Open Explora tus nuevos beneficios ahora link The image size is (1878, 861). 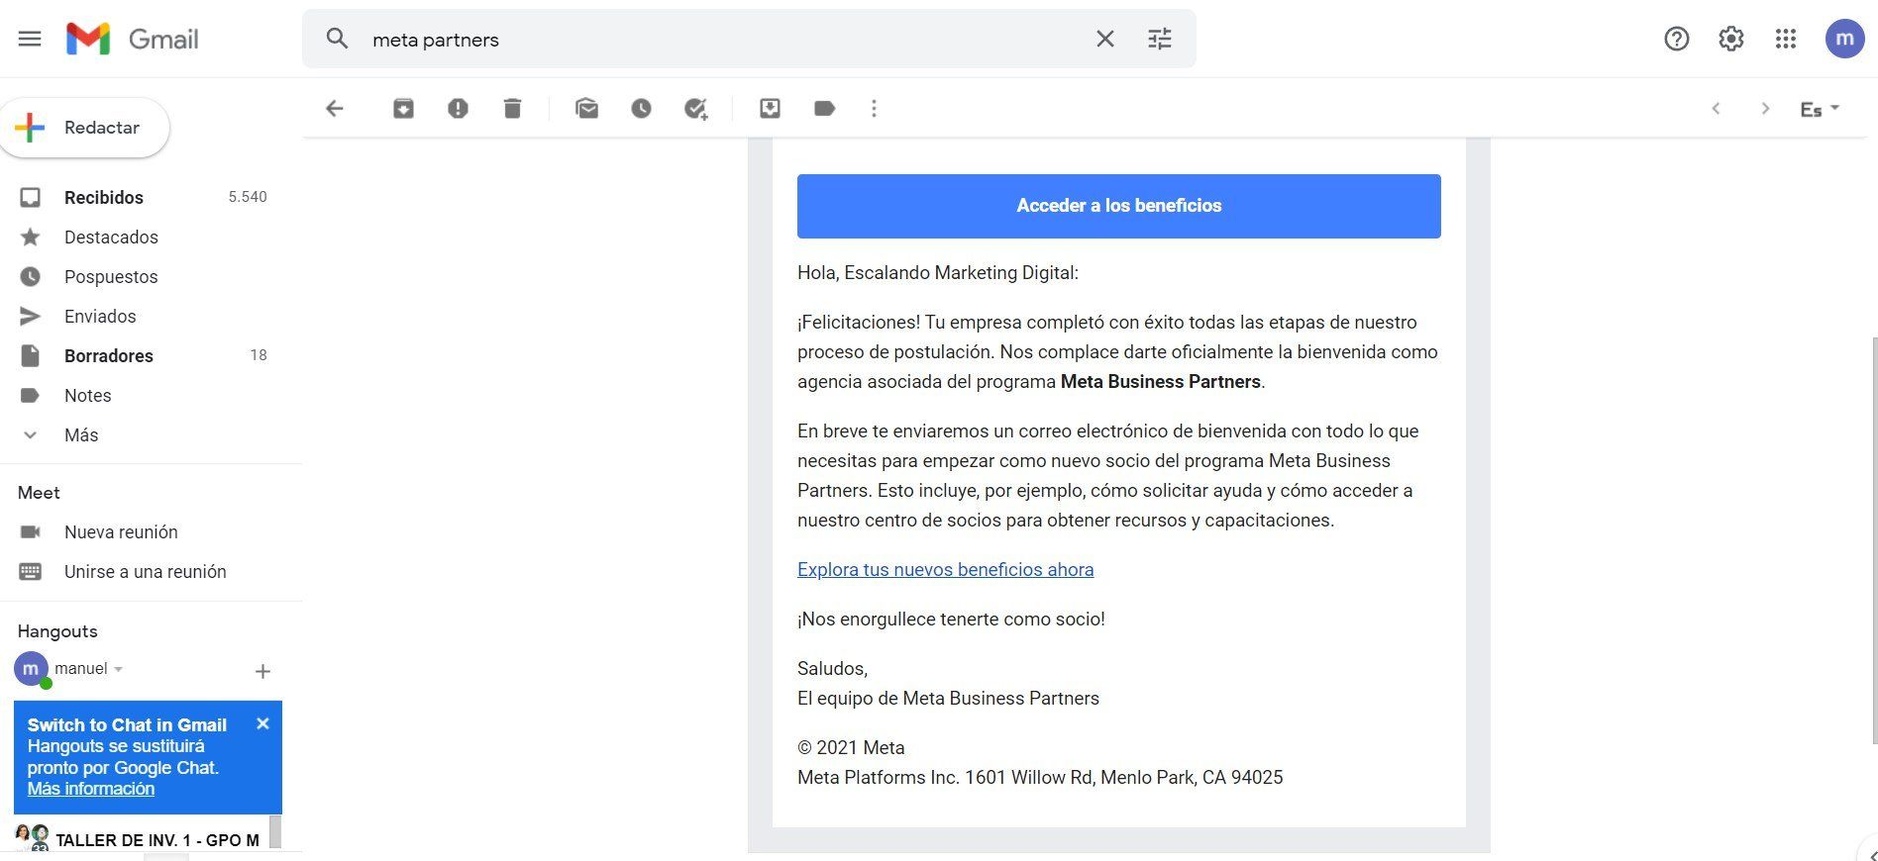point(946,570)
